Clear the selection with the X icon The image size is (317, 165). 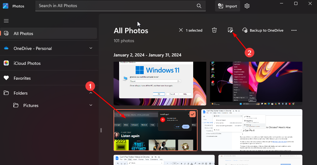pyautogui.click(x=181, y=30)
